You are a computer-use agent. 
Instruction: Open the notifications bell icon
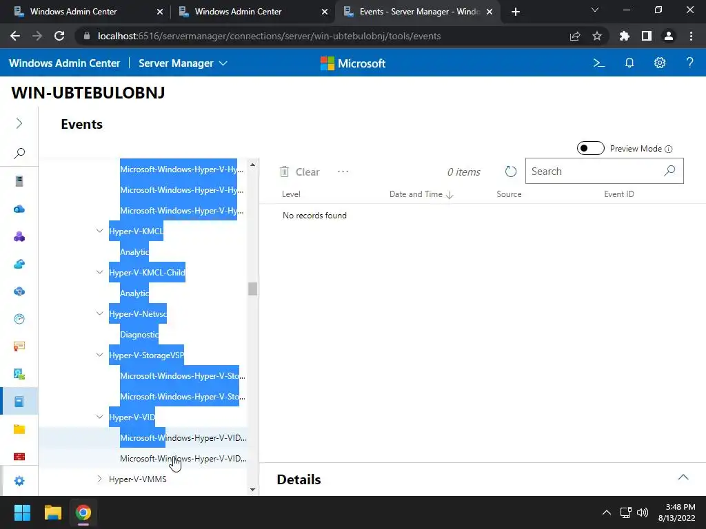pyautogui.click(x=629, y=63)
